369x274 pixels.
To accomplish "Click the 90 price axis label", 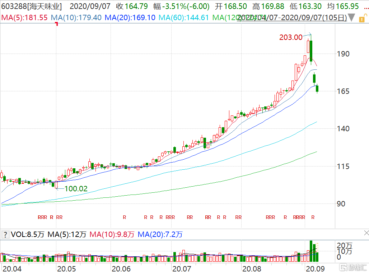I will pos(341,204).
